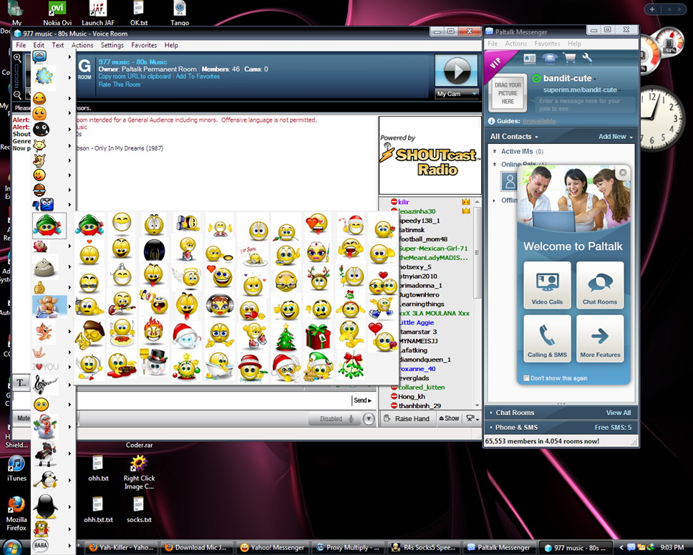693x555 pixels.
Task: Open Help menu in Paltalk Messenger
Action: (575, 44)
